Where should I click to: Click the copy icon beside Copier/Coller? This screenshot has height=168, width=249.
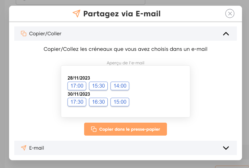tap(24, 33)
